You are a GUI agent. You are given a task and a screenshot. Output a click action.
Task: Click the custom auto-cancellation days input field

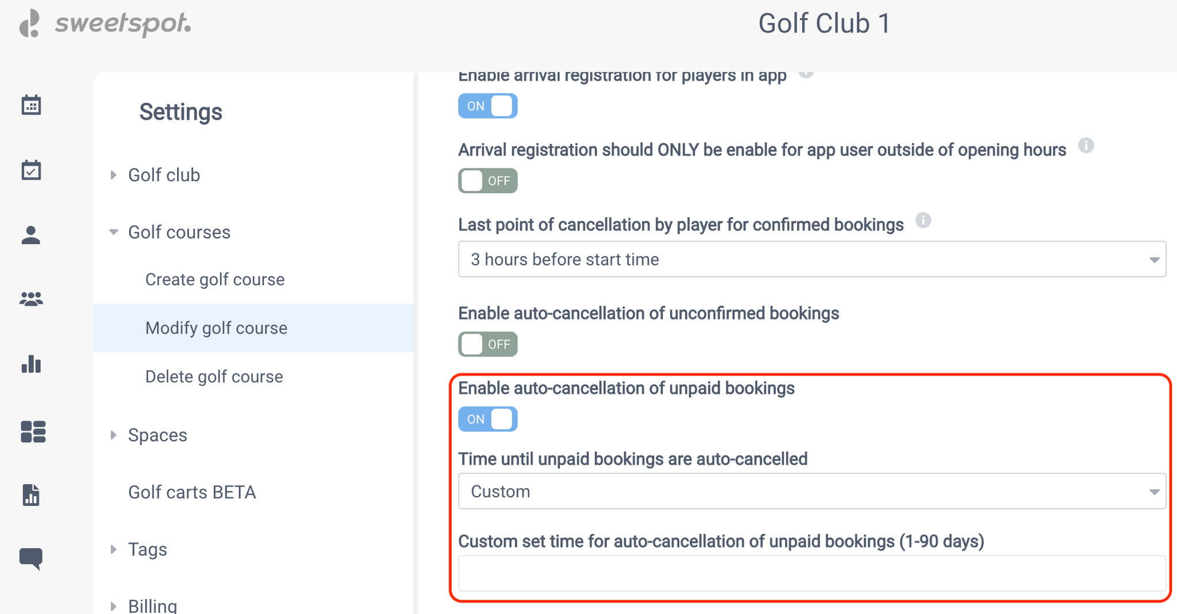(x=812, y=573)
